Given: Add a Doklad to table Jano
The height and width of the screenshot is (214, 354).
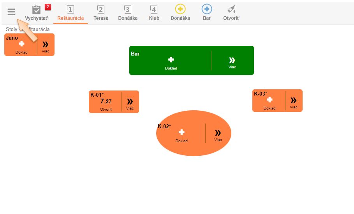Looking at the screenshot, I should click(21, 46).
